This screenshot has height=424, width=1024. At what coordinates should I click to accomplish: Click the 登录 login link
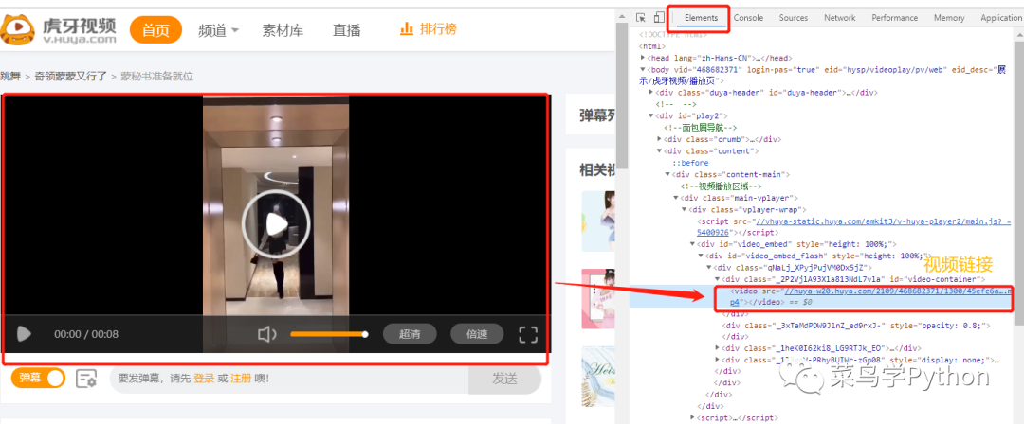click(x=204, y=379)
